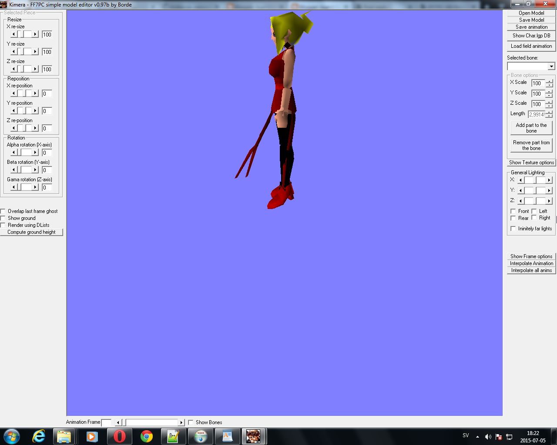
Task: Click the Open Model button
Action: coord(531,13)
